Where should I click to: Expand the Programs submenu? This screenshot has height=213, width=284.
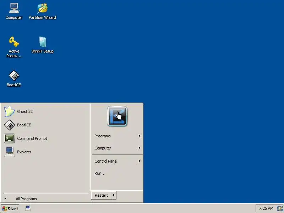117,136
